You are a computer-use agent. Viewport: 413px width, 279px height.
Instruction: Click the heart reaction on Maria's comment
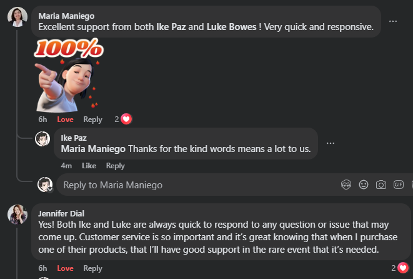[126, 119]
